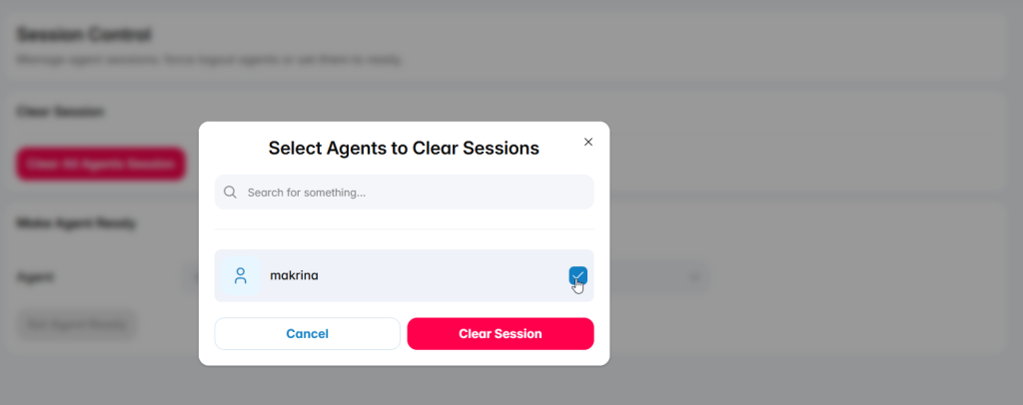
Task: Click empty area of the makrina row
Action: pos(444,275)
